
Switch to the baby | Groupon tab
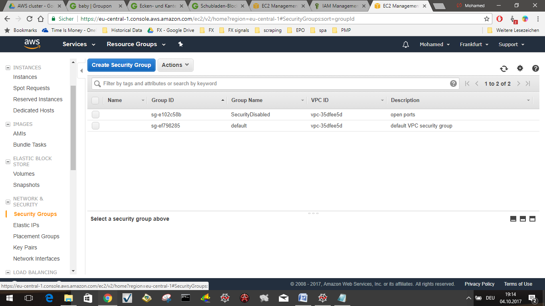click(x=96, y=6)
